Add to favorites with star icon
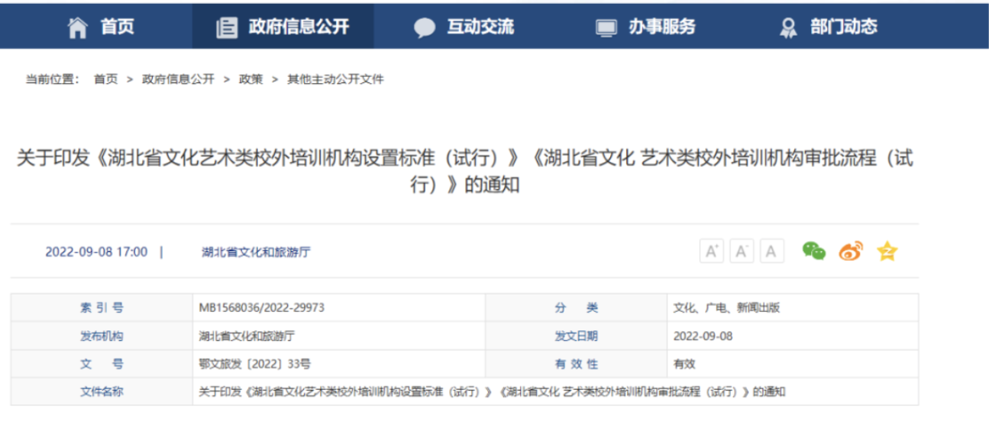Screen dimensions: 989x444 coord(887,251)
